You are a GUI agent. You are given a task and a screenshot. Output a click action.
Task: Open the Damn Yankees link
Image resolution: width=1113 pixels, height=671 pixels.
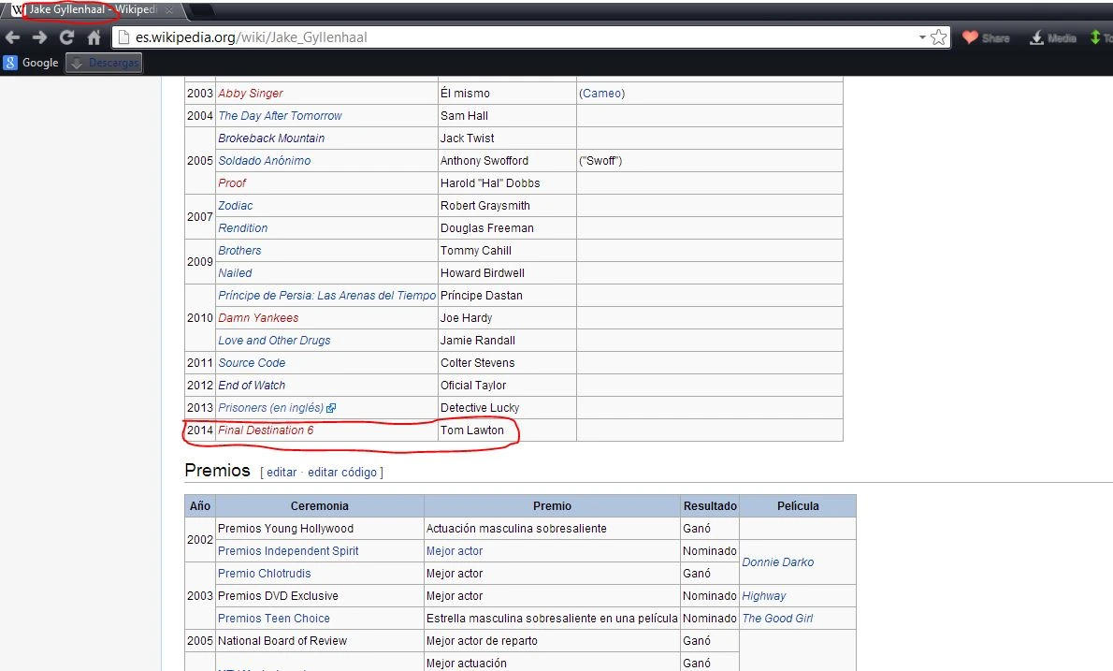(257, 318)
